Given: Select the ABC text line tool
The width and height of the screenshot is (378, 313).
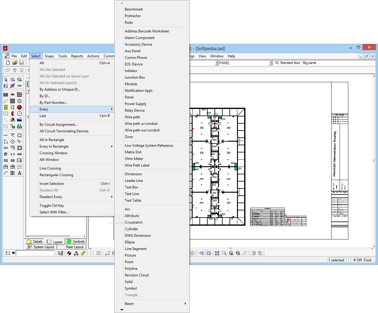Looking at the screenshot, I should (x=13, y=173).
